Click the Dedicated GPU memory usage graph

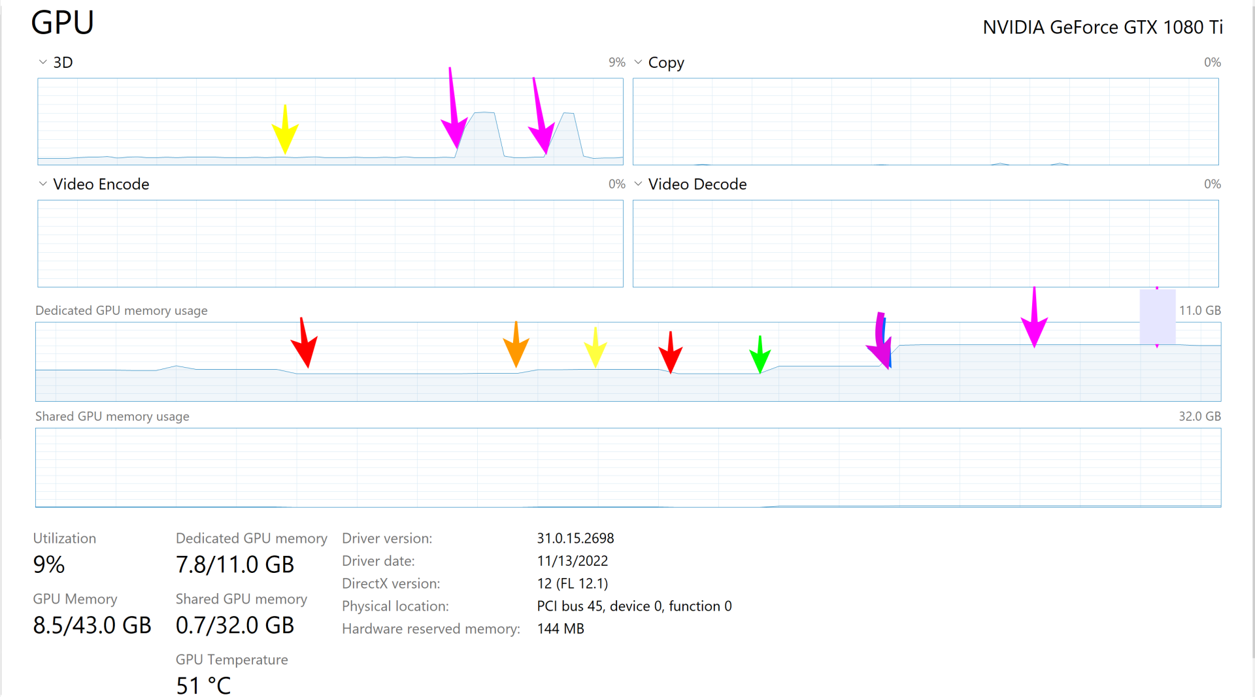coord(628,362)
